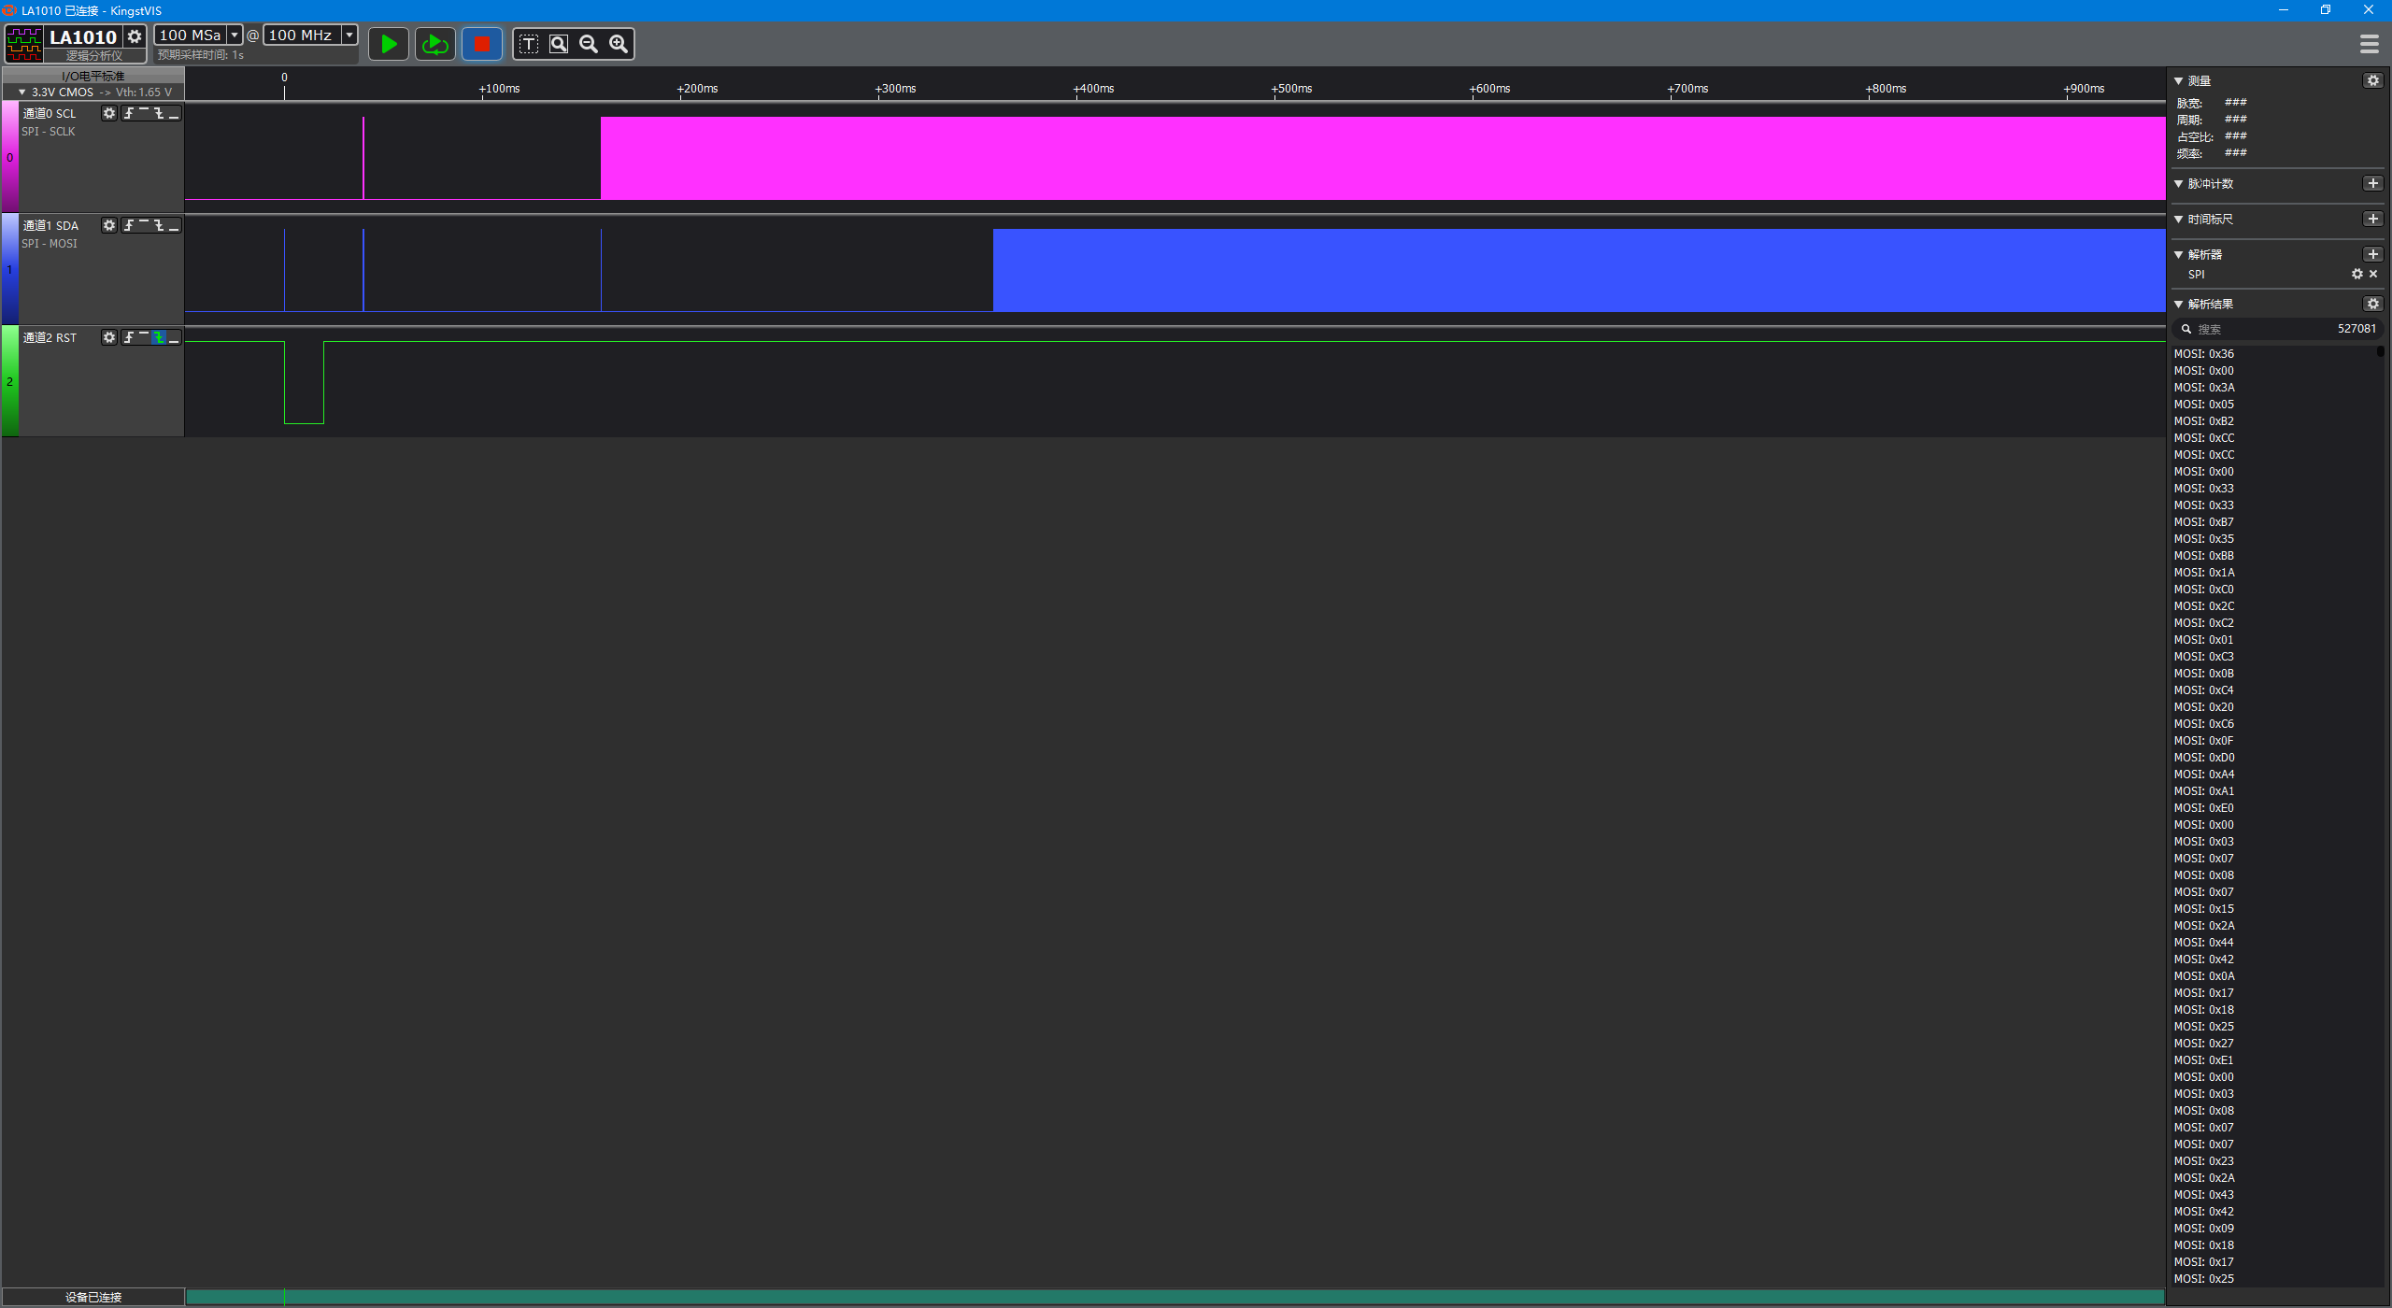
Task: Add a new time ruler
Action: tap(2373, 219)
